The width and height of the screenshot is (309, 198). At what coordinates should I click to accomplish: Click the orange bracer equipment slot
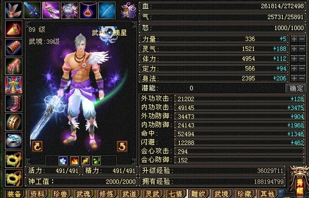click(x=14, y=48)
